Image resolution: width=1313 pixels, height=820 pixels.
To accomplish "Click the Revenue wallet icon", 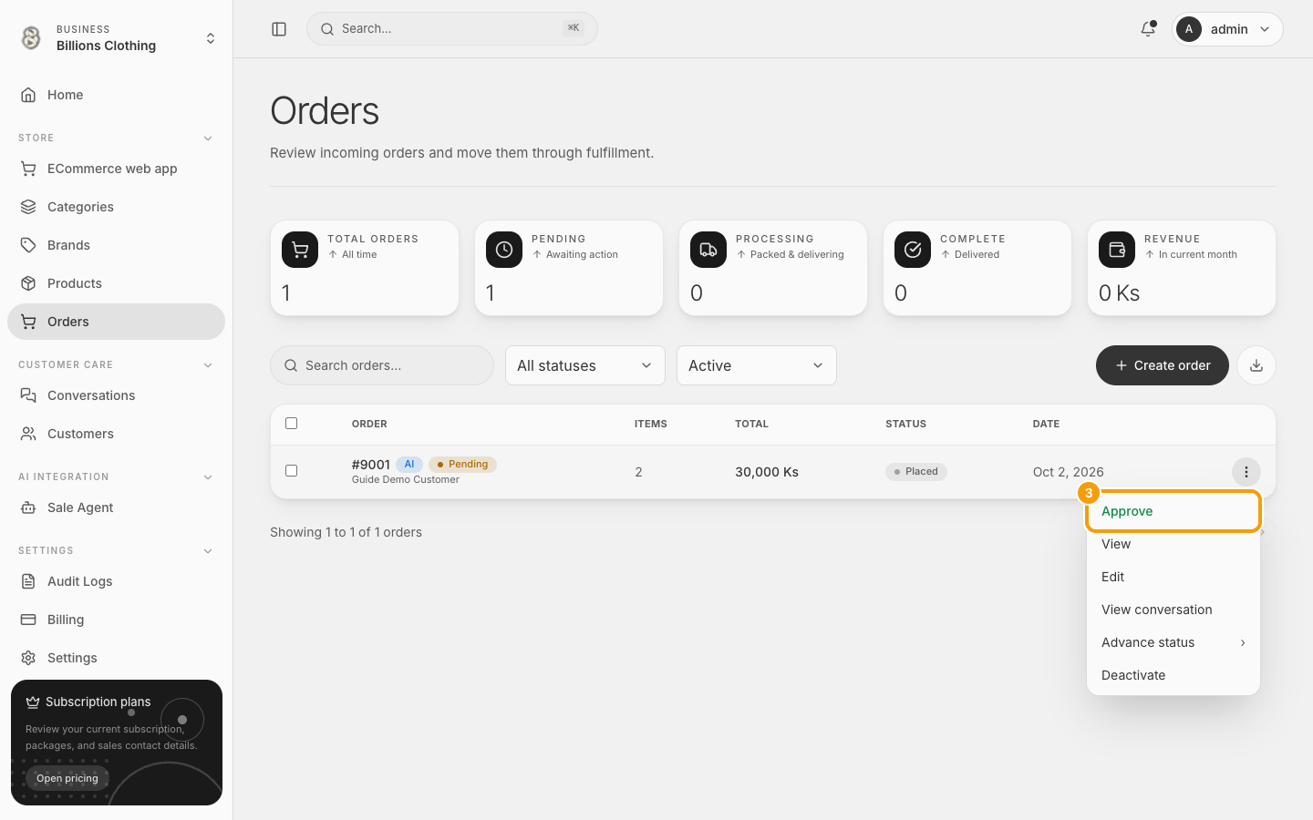I will point(1117,250).
